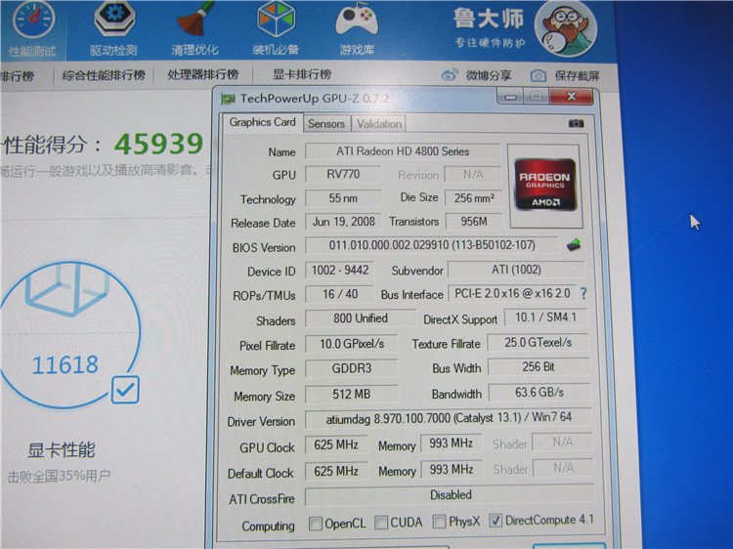Click the DirectX Support 10.1 / SM4.1 value
The height and width of the screenshot is (549, 733).
tap(545, 317)
